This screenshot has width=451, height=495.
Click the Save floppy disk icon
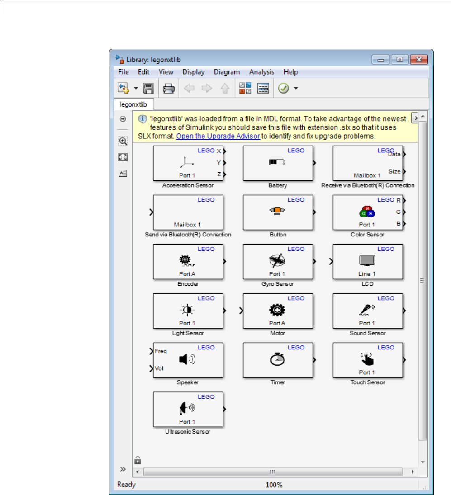148,89
